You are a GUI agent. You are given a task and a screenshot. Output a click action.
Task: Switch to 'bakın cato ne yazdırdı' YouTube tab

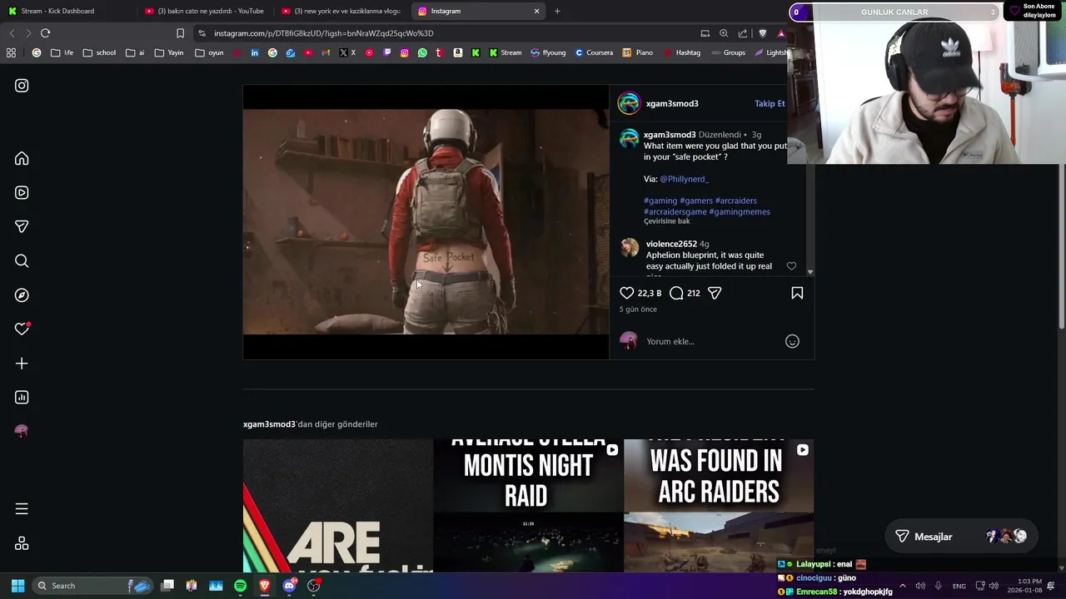(204, 11)
